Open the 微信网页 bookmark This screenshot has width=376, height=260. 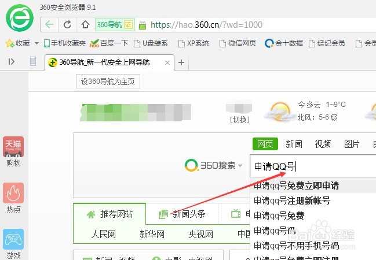238,43
